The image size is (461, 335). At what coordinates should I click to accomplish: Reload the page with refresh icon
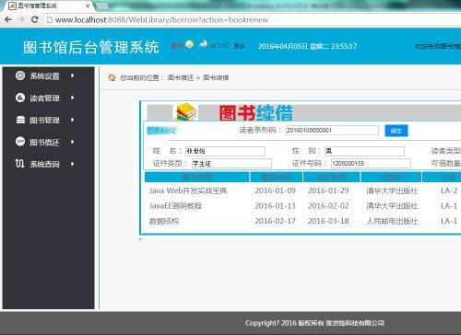pyautogui.click(x=35, y=19)
